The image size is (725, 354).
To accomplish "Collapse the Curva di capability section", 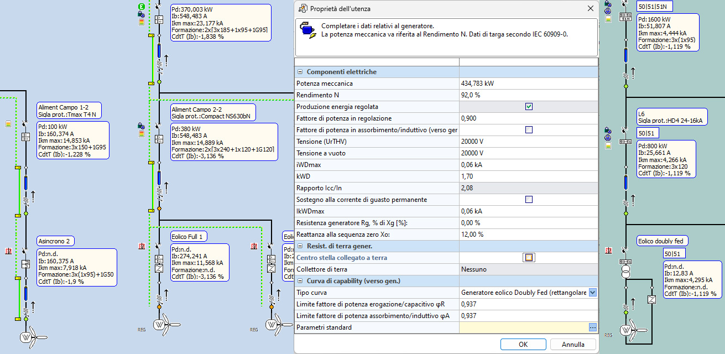I will click(300, 281).
